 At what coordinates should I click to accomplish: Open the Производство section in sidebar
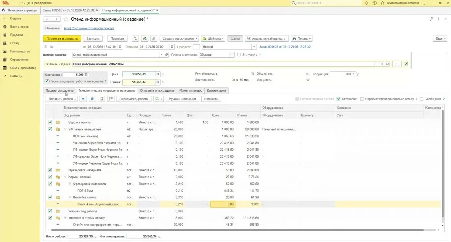(x=20, y=51)
